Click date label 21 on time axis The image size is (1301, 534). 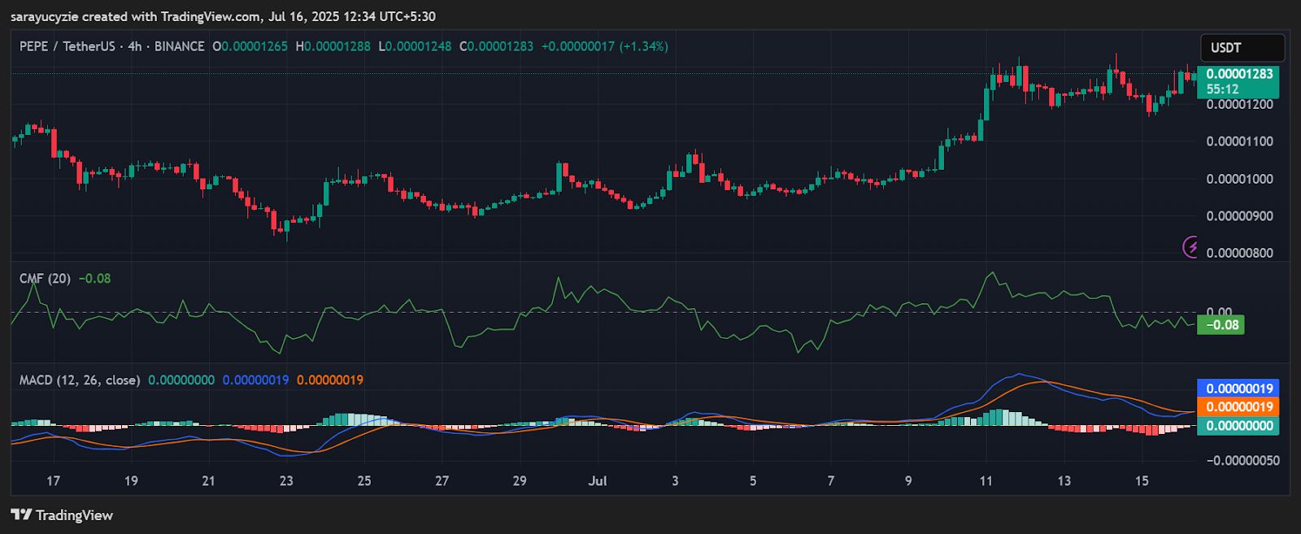coord(209,481)
